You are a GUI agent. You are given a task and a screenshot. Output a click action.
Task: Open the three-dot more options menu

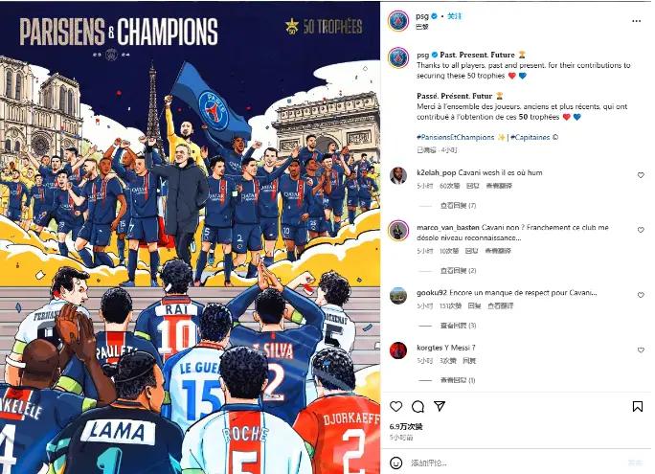pyautogui.click(x=636, y=21)
